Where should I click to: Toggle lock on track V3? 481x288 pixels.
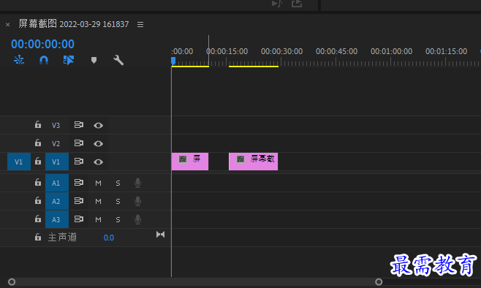pyautogui.click(x=38, y=124)
